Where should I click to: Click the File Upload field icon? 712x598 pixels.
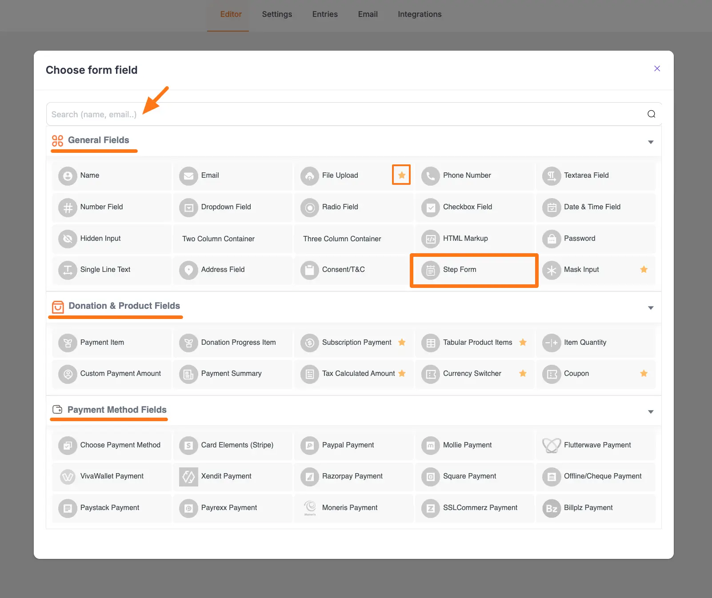coord(310,175)
